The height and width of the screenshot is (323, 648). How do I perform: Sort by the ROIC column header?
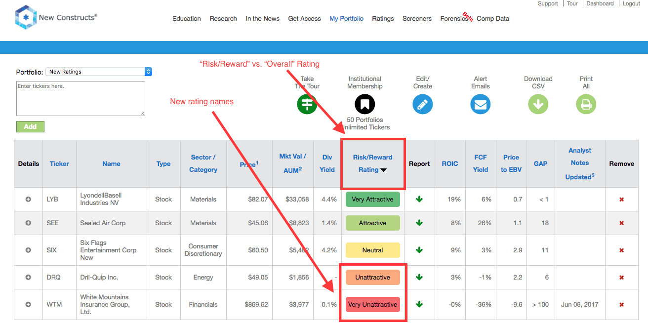tap(450, 163)
